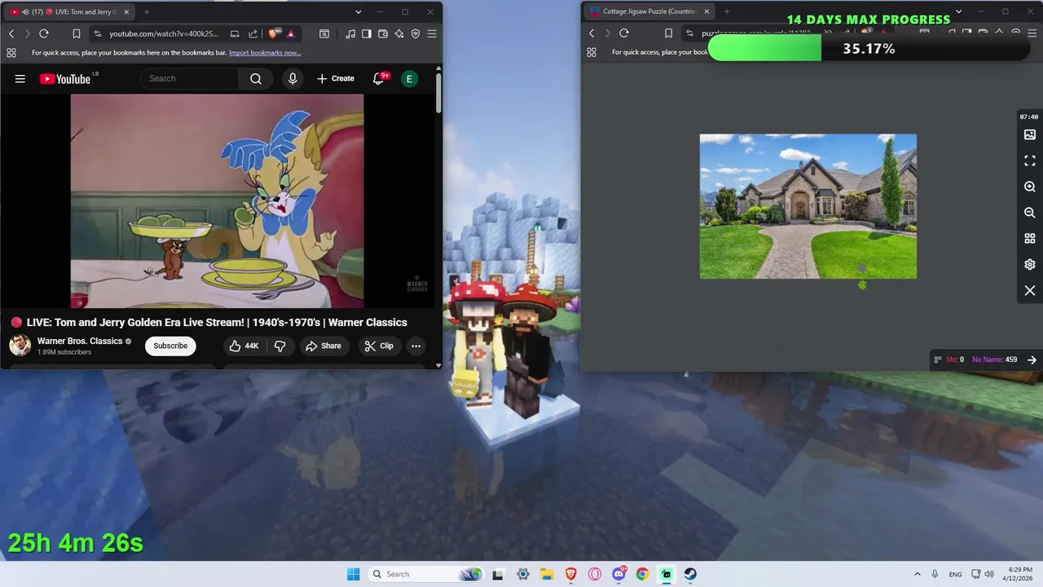Open Warner Bros. Classics channel avatar
The image size is (1043, 587).
click(x=20, y=346)
